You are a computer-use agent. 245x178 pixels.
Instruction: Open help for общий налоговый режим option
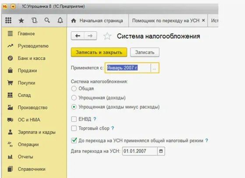(207, 140)
